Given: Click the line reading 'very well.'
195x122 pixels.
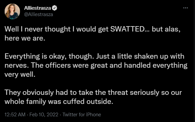Looking at the screenshot, I should [x=20, y=75].
